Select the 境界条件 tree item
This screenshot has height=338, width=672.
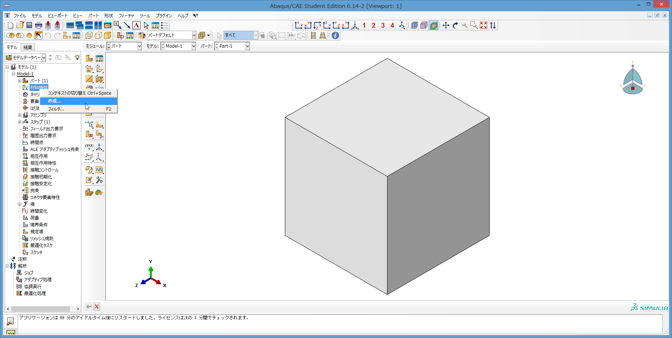click(x=39, y=225)
